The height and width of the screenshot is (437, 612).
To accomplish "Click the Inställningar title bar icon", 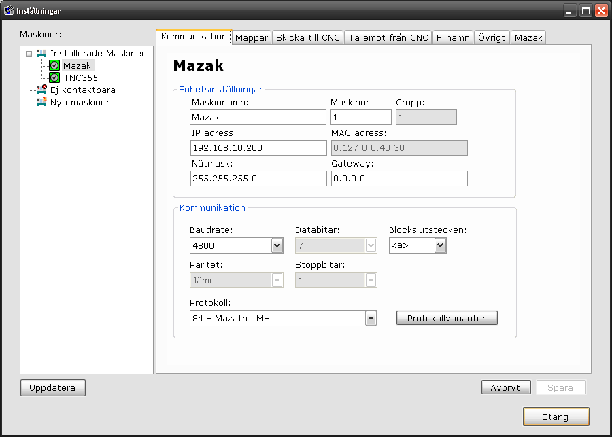I will click(9, 11).
